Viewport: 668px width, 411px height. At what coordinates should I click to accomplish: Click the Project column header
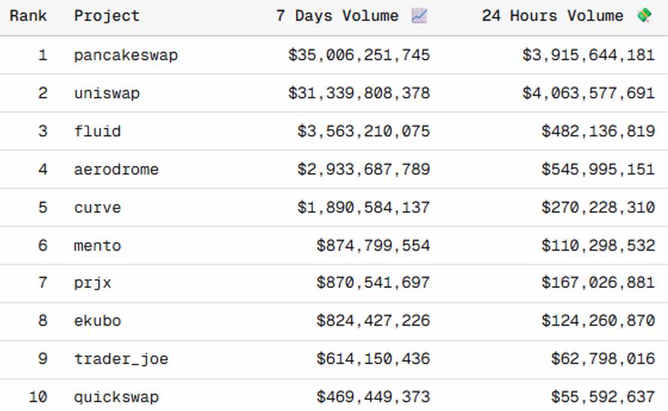[107, 16]
